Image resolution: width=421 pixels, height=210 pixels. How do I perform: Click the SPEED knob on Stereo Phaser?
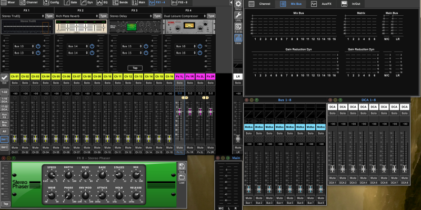tap(52, 174)
